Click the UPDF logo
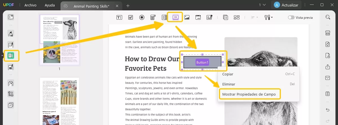 (x=8, y=5)
